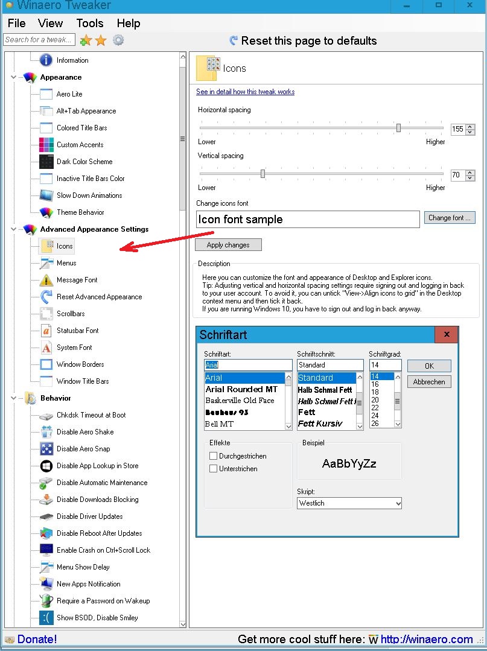Click the Reset Advanced Appearance arrow icon
This screenshot has height=651, width=487.
click(46, 297)
